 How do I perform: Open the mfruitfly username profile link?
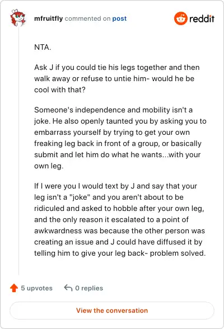[49, 18]
